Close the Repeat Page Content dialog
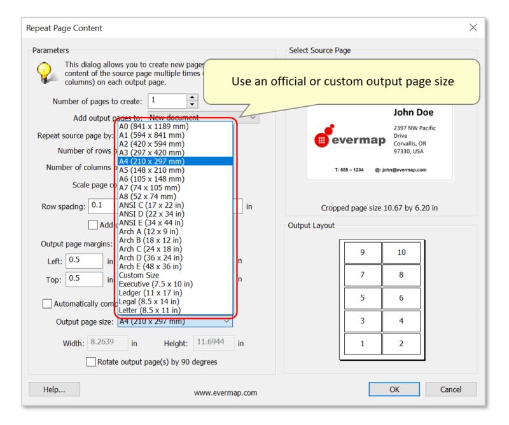The image size is (509, 425). click(473, 28)
